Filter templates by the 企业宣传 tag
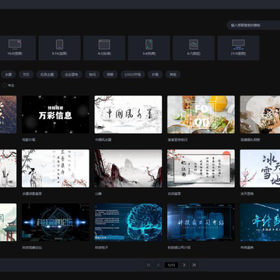Viewport: 280px width, 280px height. coord(72,75)
